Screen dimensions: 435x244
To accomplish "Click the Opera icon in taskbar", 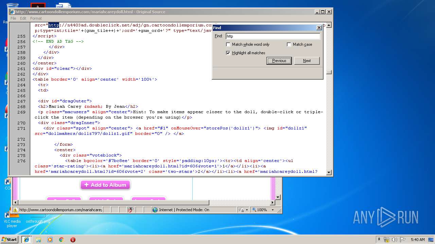I will coord(73,240).
